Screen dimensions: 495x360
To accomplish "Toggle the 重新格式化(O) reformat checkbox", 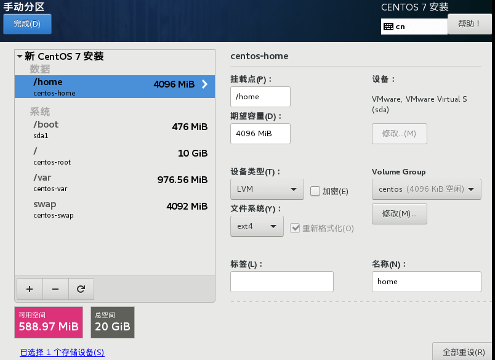I will point(295,228).
